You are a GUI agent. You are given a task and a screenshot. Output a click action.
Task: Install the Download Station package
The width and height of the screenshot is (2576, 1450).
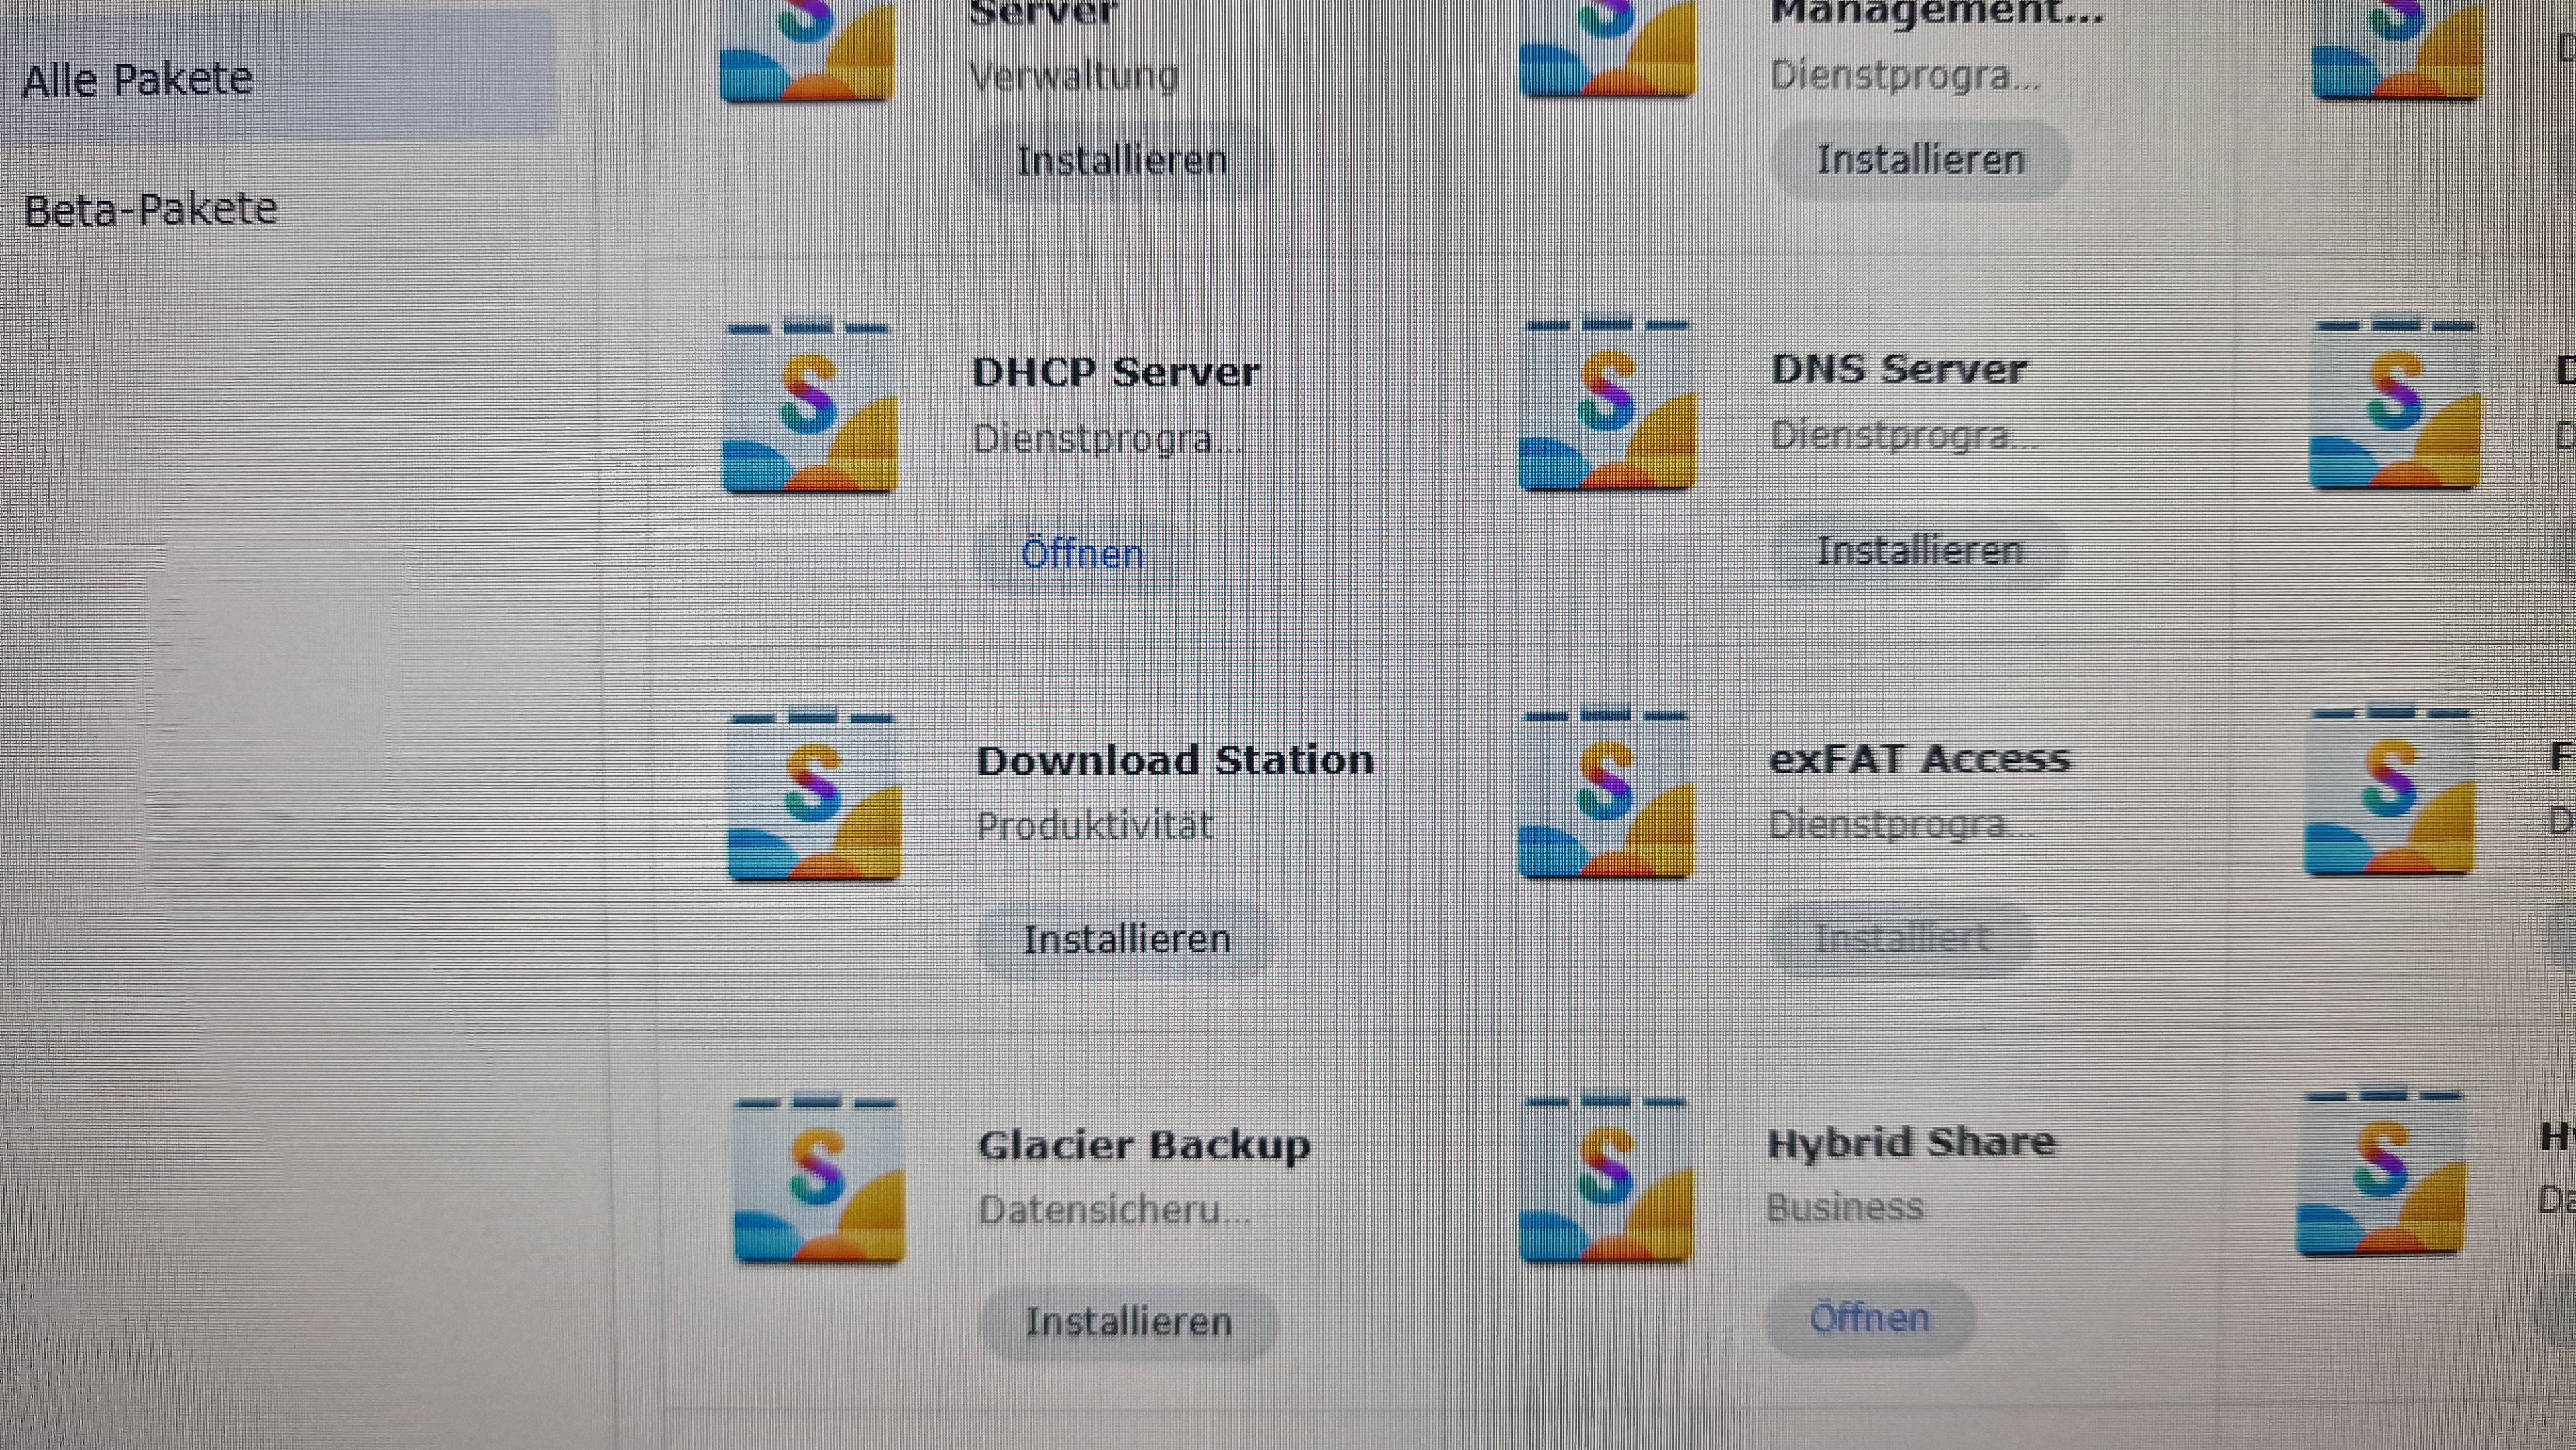point(1126,939)
